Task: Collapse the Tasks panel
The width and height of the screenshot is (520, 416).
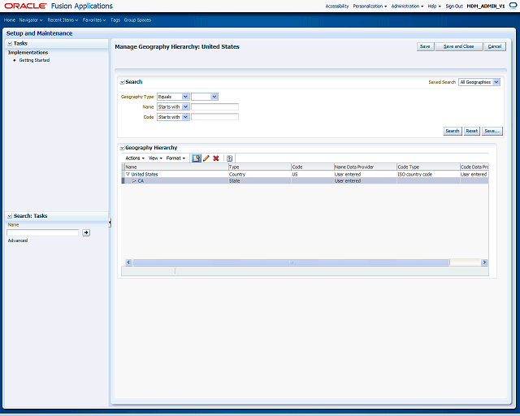Action: (x=10, y=43)
